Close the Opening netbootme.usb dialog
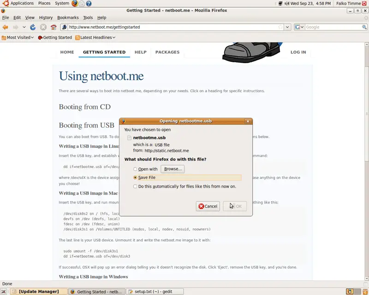Image resolution: width=369 pixels, height=295 pixels. point(248,121)
